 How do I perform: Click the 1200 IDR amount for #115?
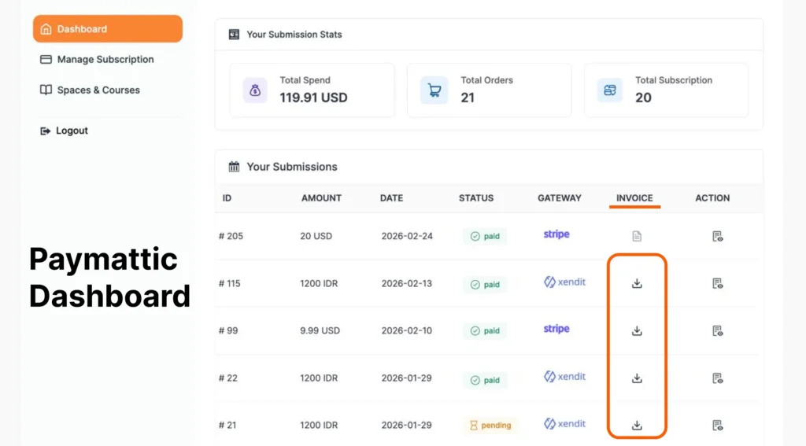point(319,284)
